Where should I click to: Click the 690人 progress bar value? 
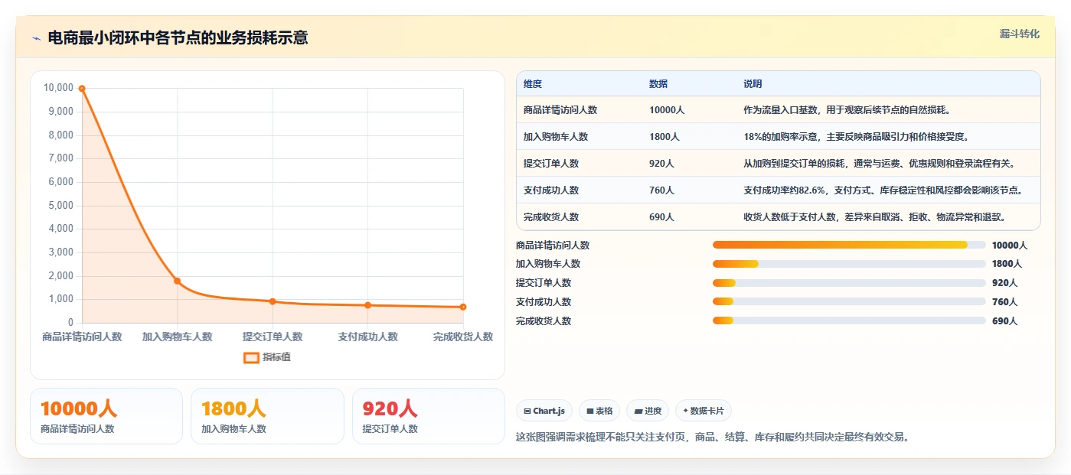1004,321
